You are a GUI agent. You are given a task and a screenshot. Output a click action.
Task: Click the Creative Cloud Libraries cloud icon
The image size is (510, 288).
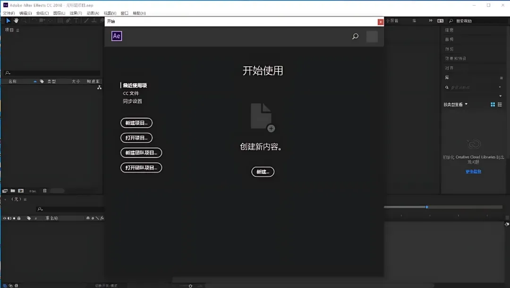pyautogui.click(x=473, y=144)
